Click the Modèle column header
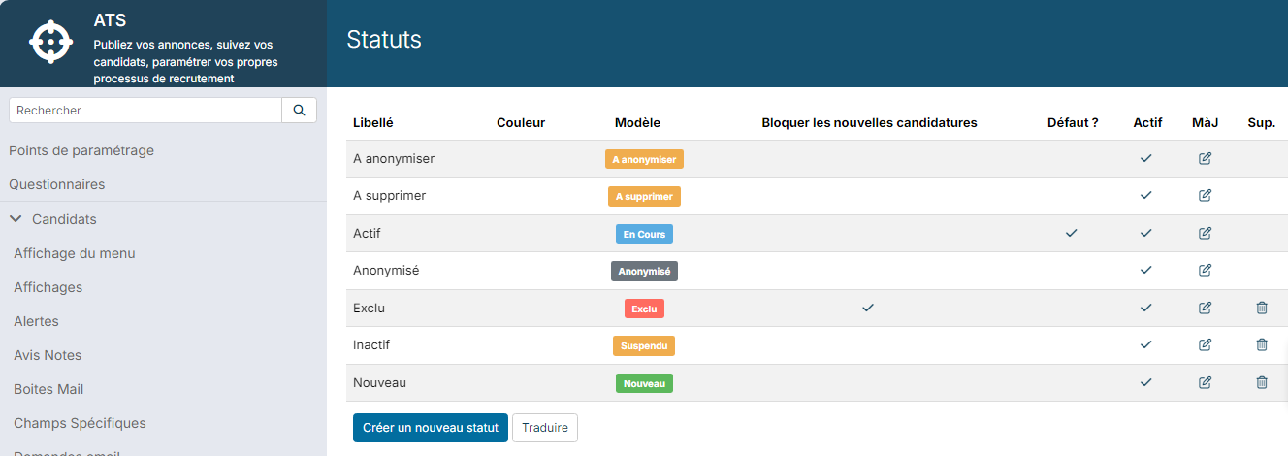 (x=637, y=123)
